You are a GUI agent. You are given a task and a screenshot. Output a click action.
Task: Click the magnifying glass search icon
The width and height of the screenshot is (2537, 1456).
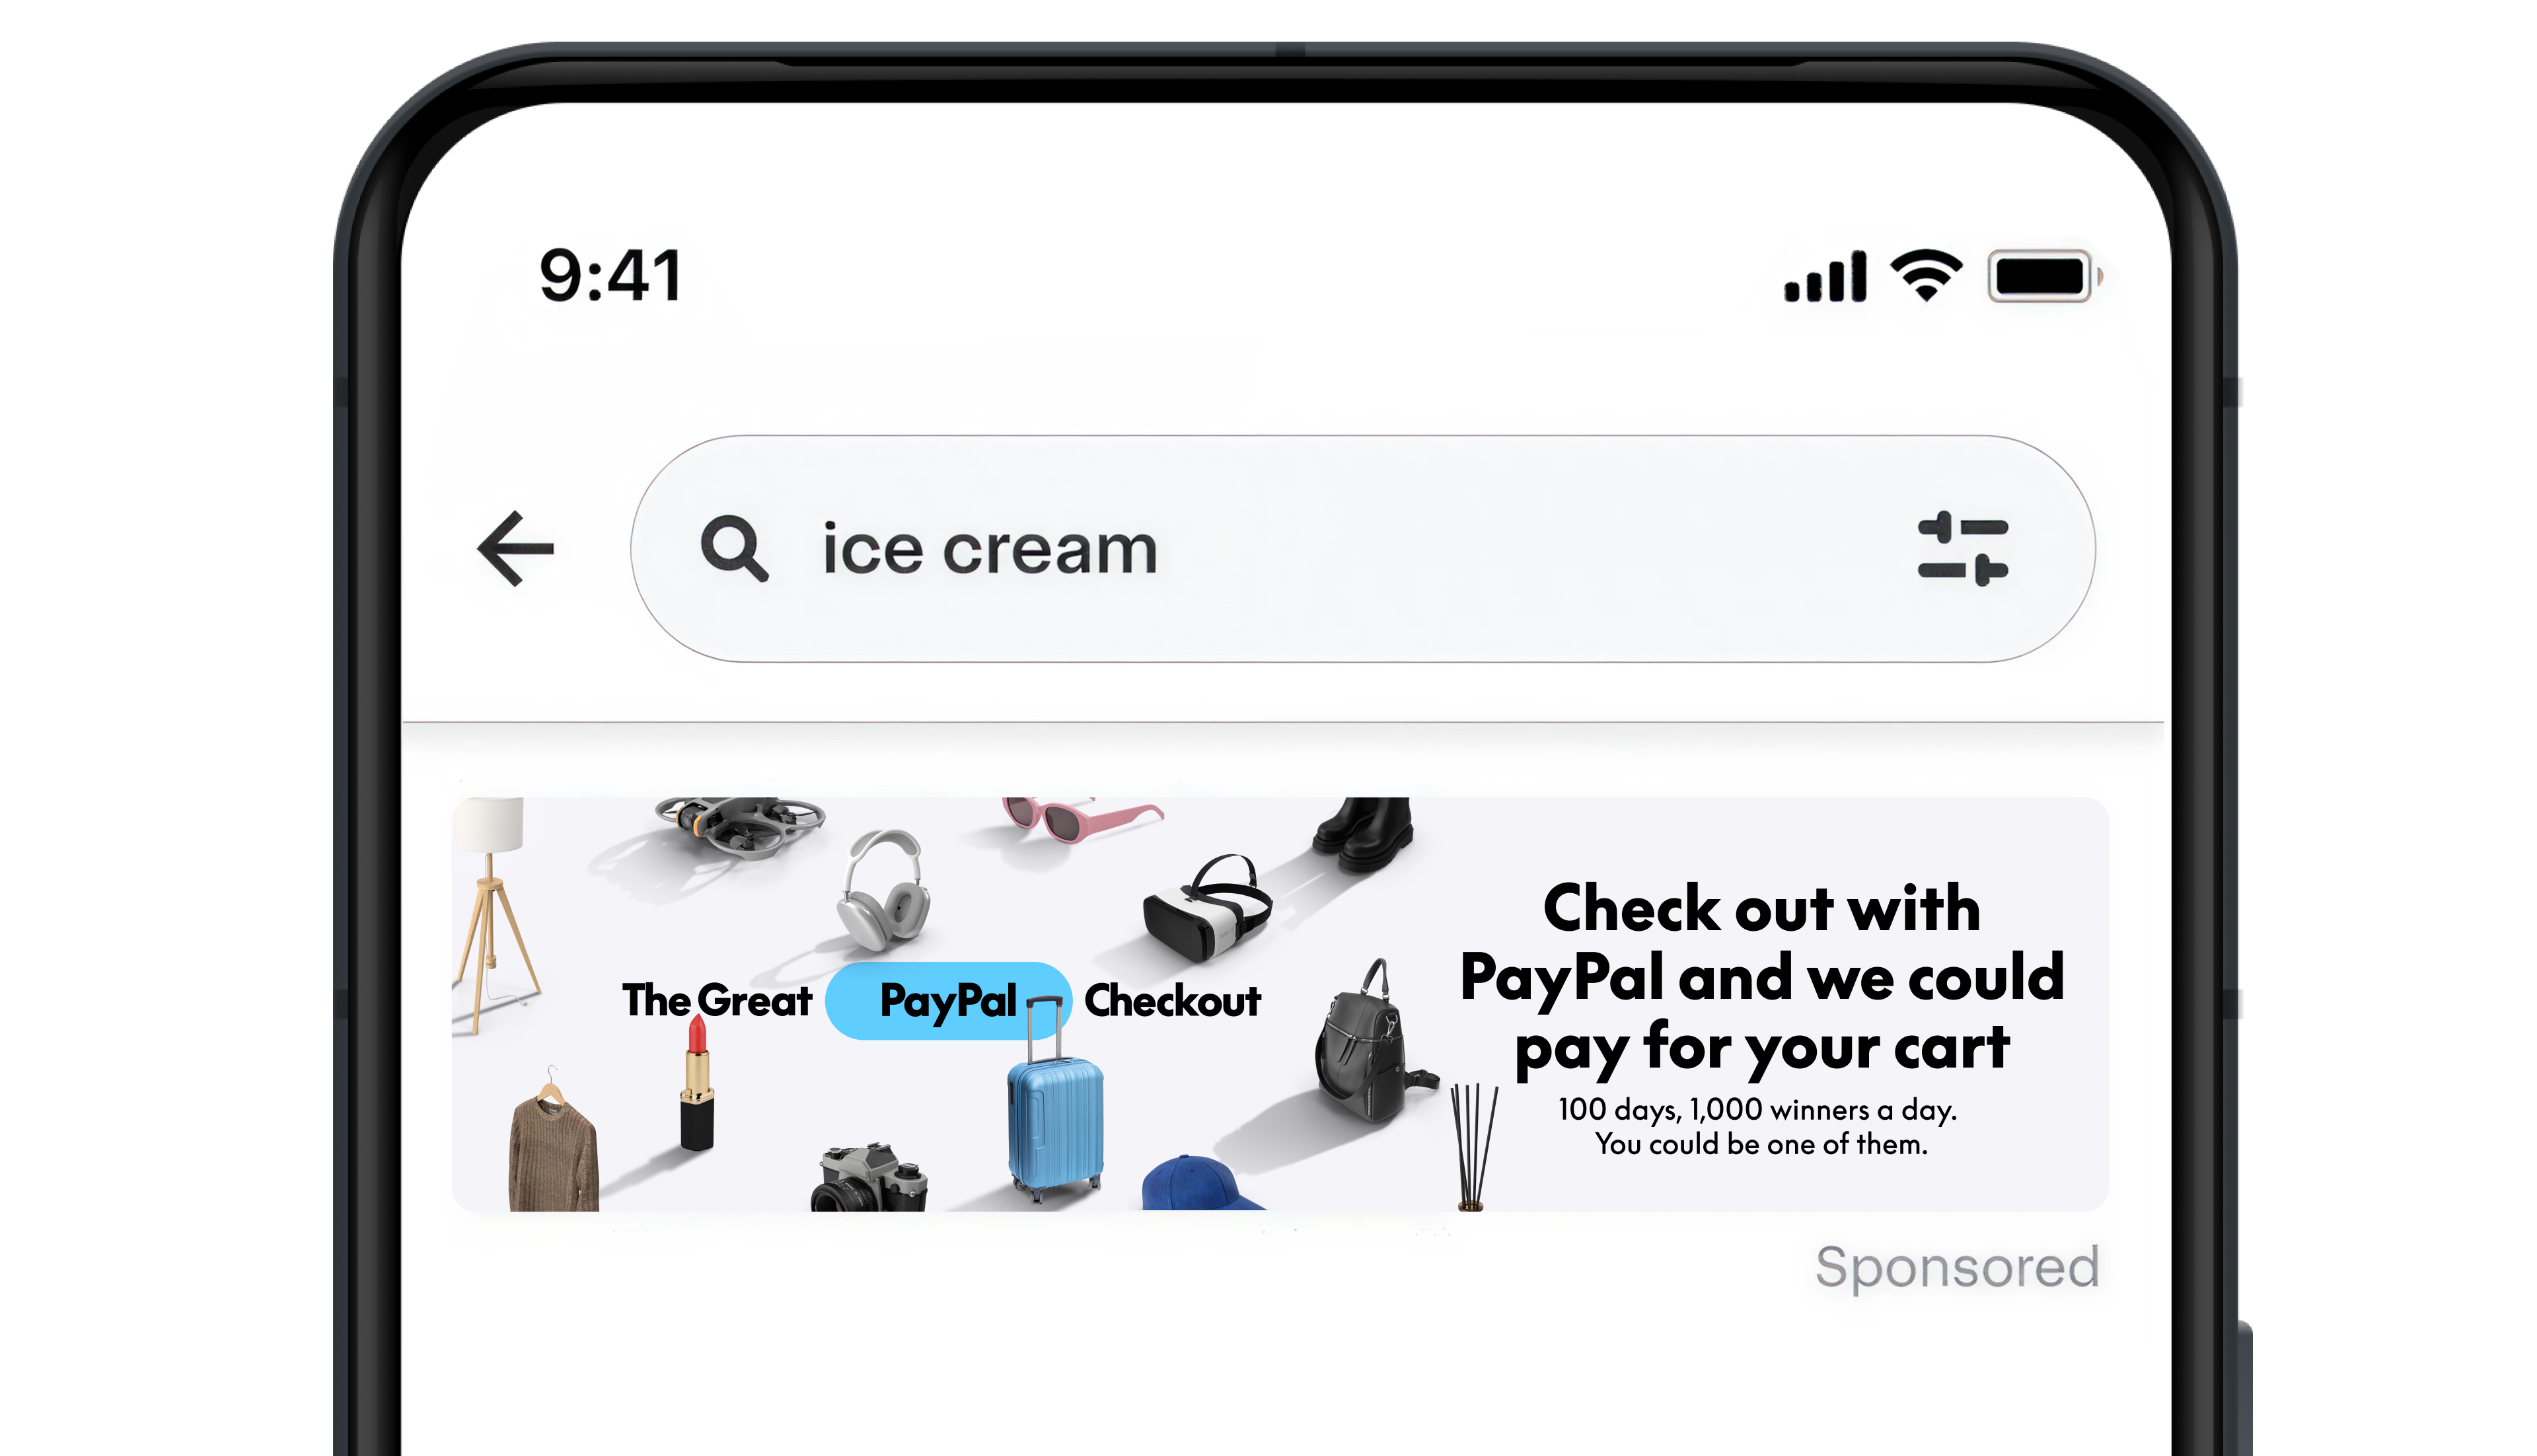point(735,549)
